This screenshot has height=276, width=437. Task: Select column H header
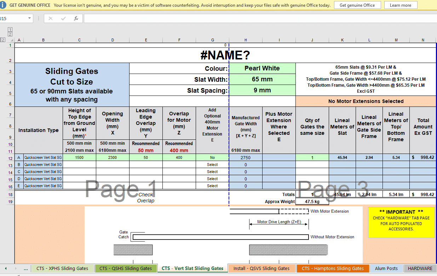[x=246, y=40]
